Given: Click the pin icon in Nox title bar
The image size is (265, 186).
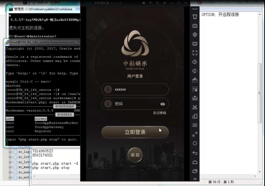Looking at the screenshot, I should [157, 3].
